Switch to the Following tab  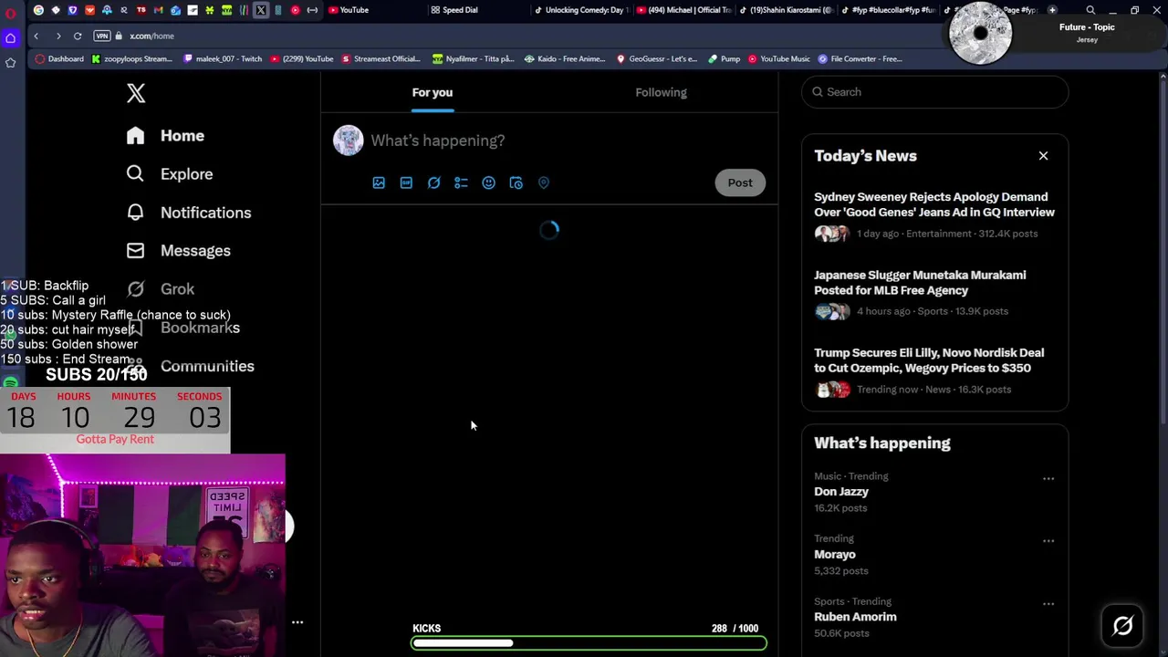(x=661, y=92)
